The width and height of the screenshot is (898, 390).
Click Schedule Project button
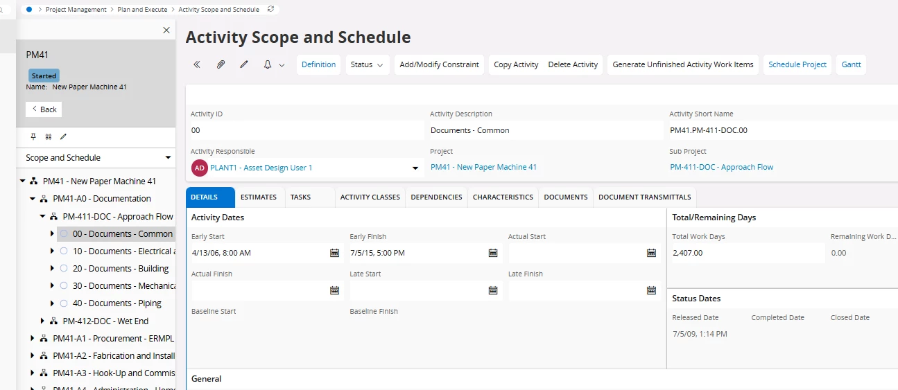pos(797,64)
